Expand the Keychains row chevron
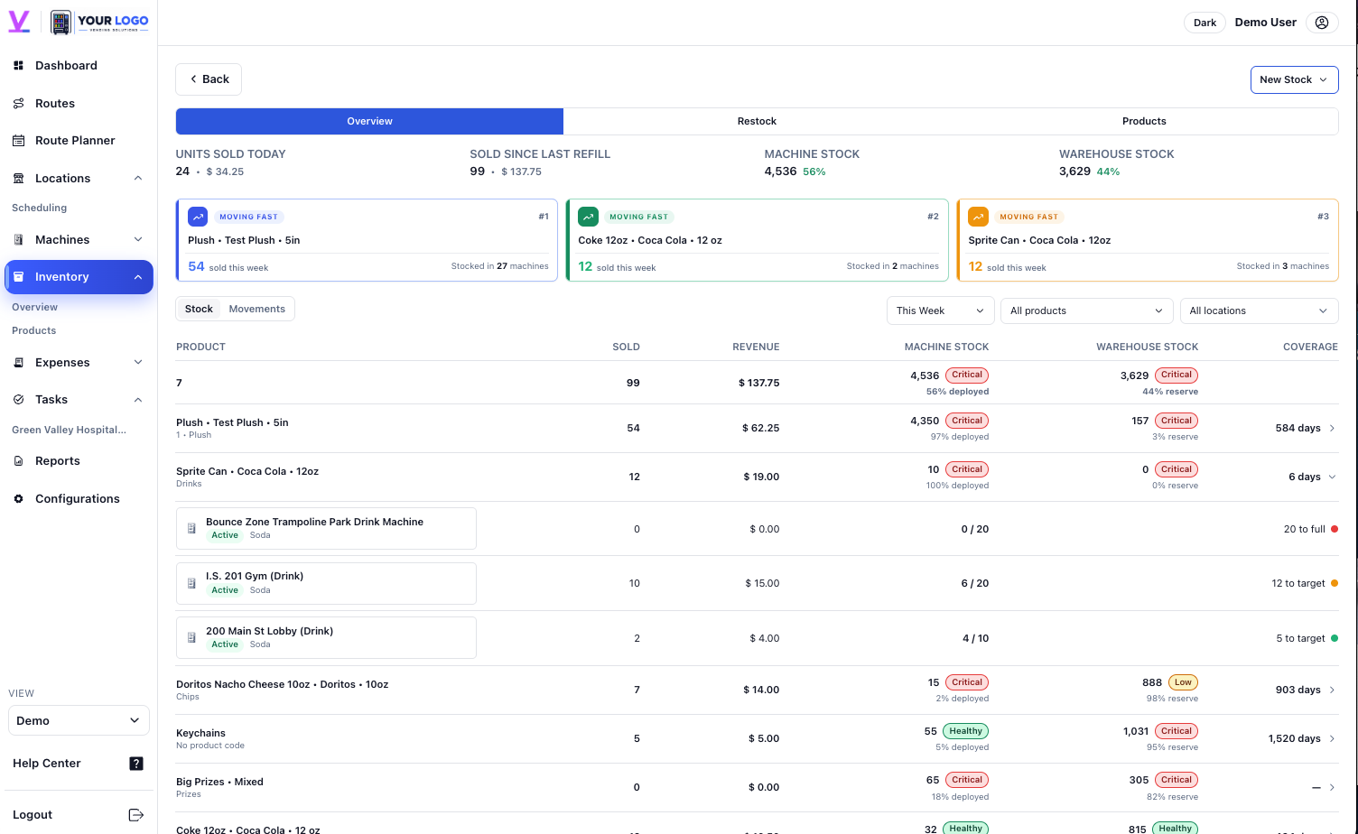The height and width of the screenshot is (834, 1358). pos(1332,738)
